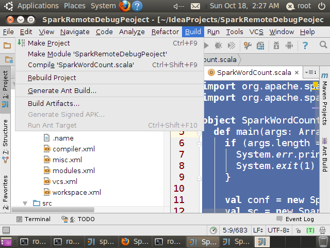
Task: Select compiler.xml in the project tree
Action: 69,149
